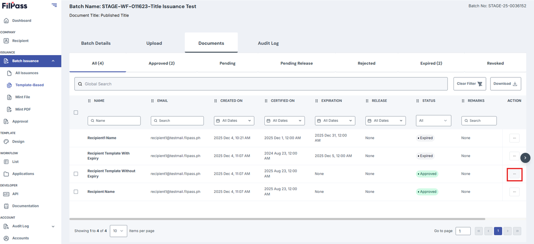Click NAME column drag handle icon

point(89,101)
